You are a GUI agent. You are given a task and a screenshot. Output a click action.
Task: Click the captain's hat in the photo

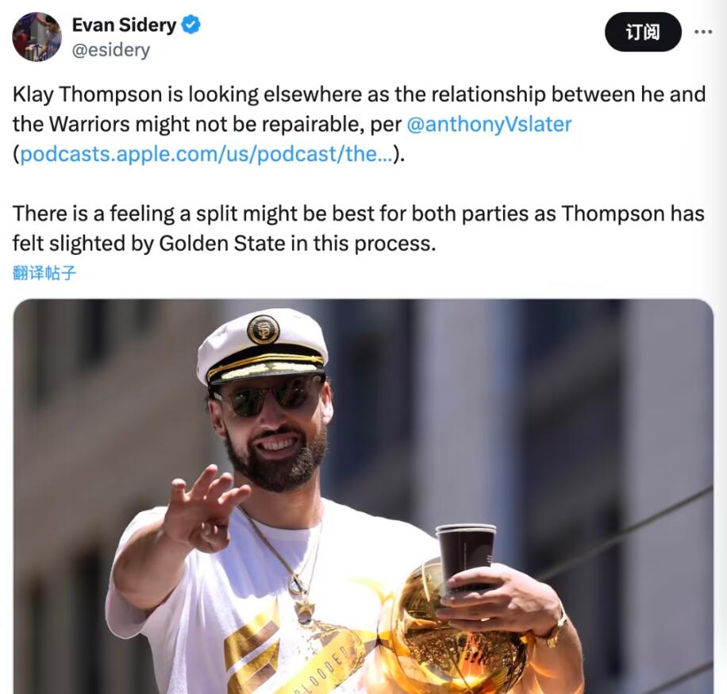point(262,343)
